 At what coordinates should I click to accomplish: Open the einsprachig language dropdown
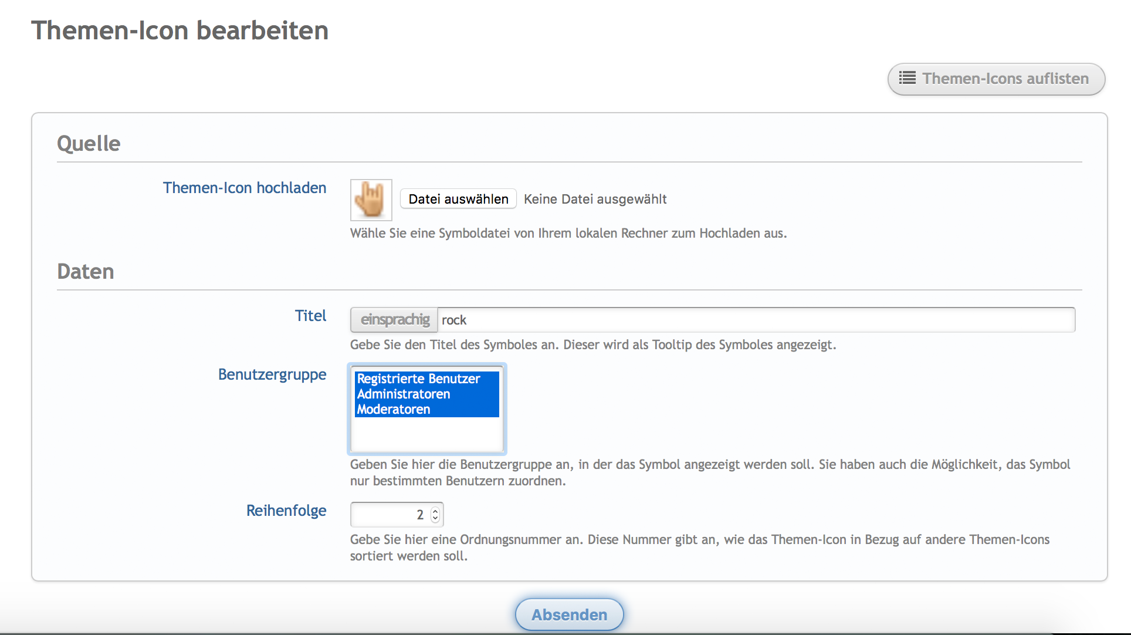click(394, 320)
